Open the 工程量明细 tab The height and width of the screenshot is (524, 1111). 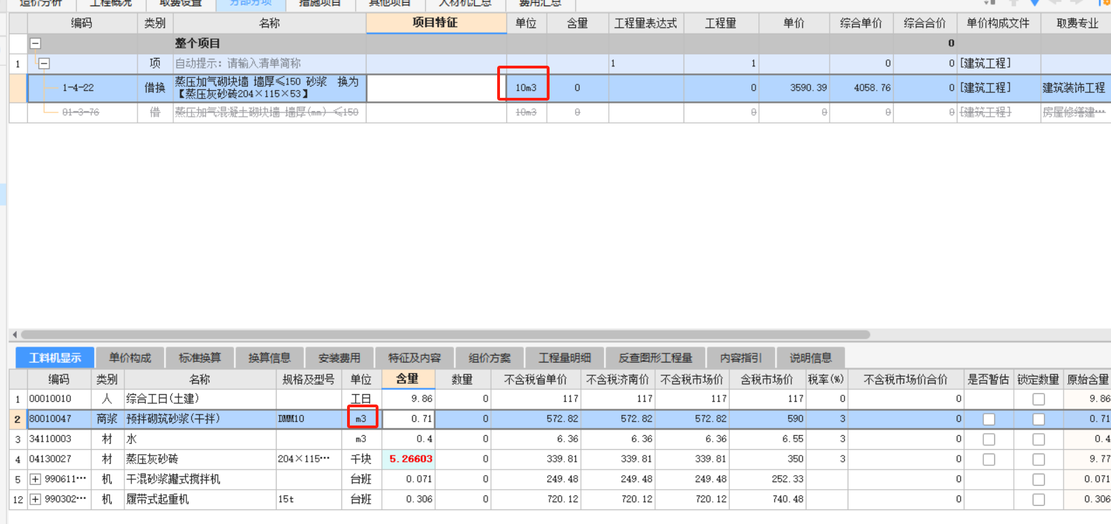pyautogui.click(x=565, y=358)
